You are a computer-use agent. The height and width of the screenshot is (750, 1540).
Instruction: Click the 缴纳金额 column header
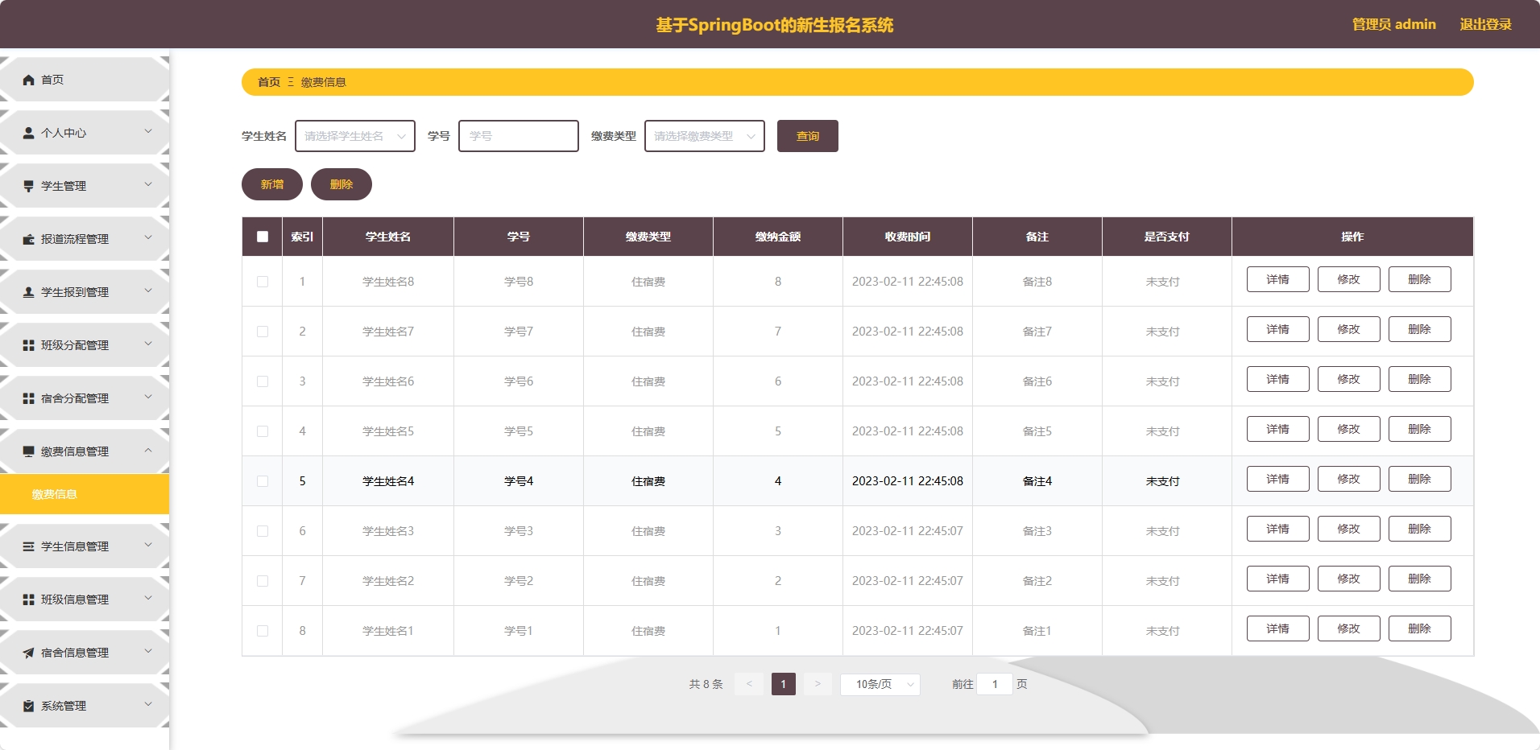(778, 237)
